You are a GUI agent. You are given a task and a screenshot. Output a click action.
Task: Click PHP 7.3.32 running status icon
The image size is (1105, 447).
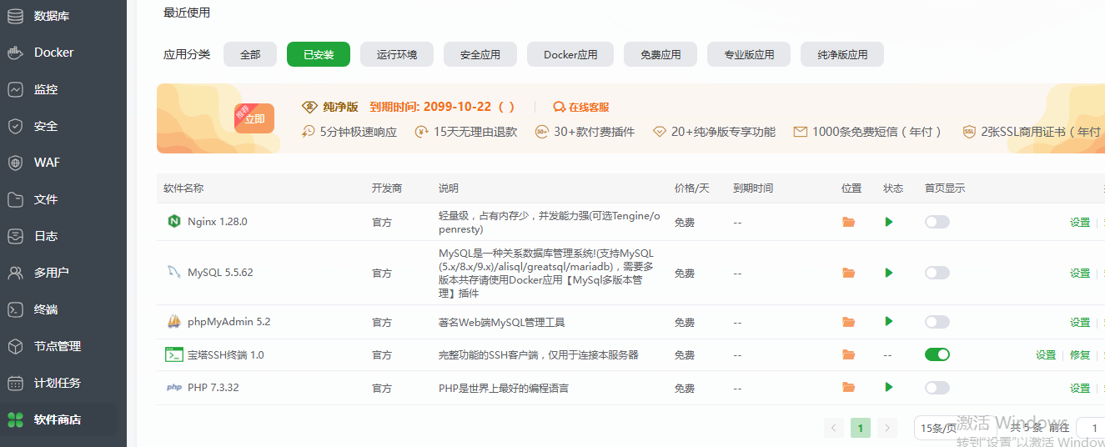click(889, 387)
